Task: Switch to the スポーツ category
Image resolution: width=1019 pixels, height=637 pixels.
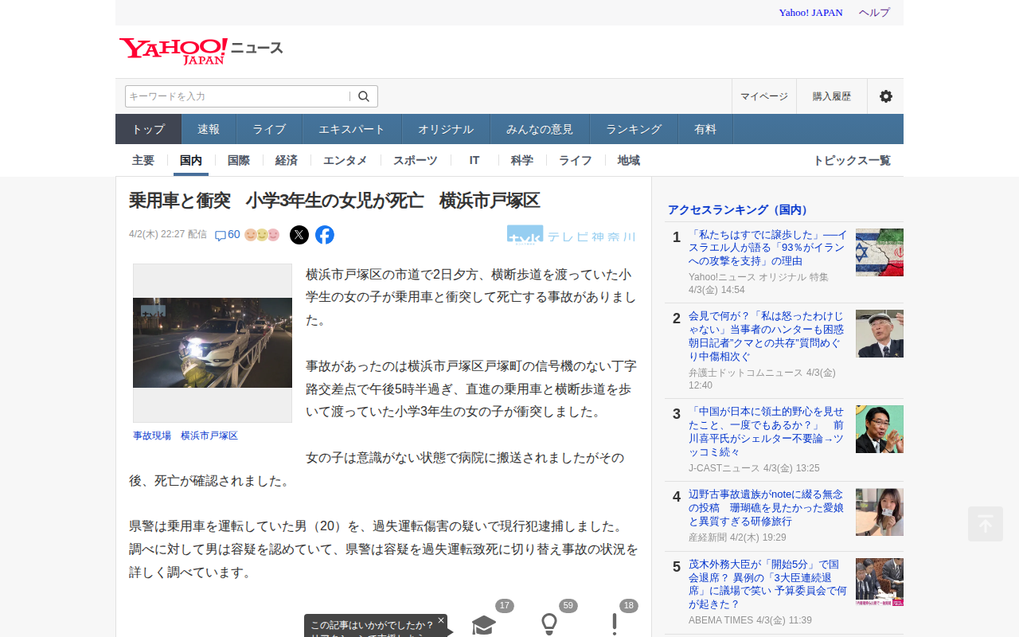Action: 416,160
